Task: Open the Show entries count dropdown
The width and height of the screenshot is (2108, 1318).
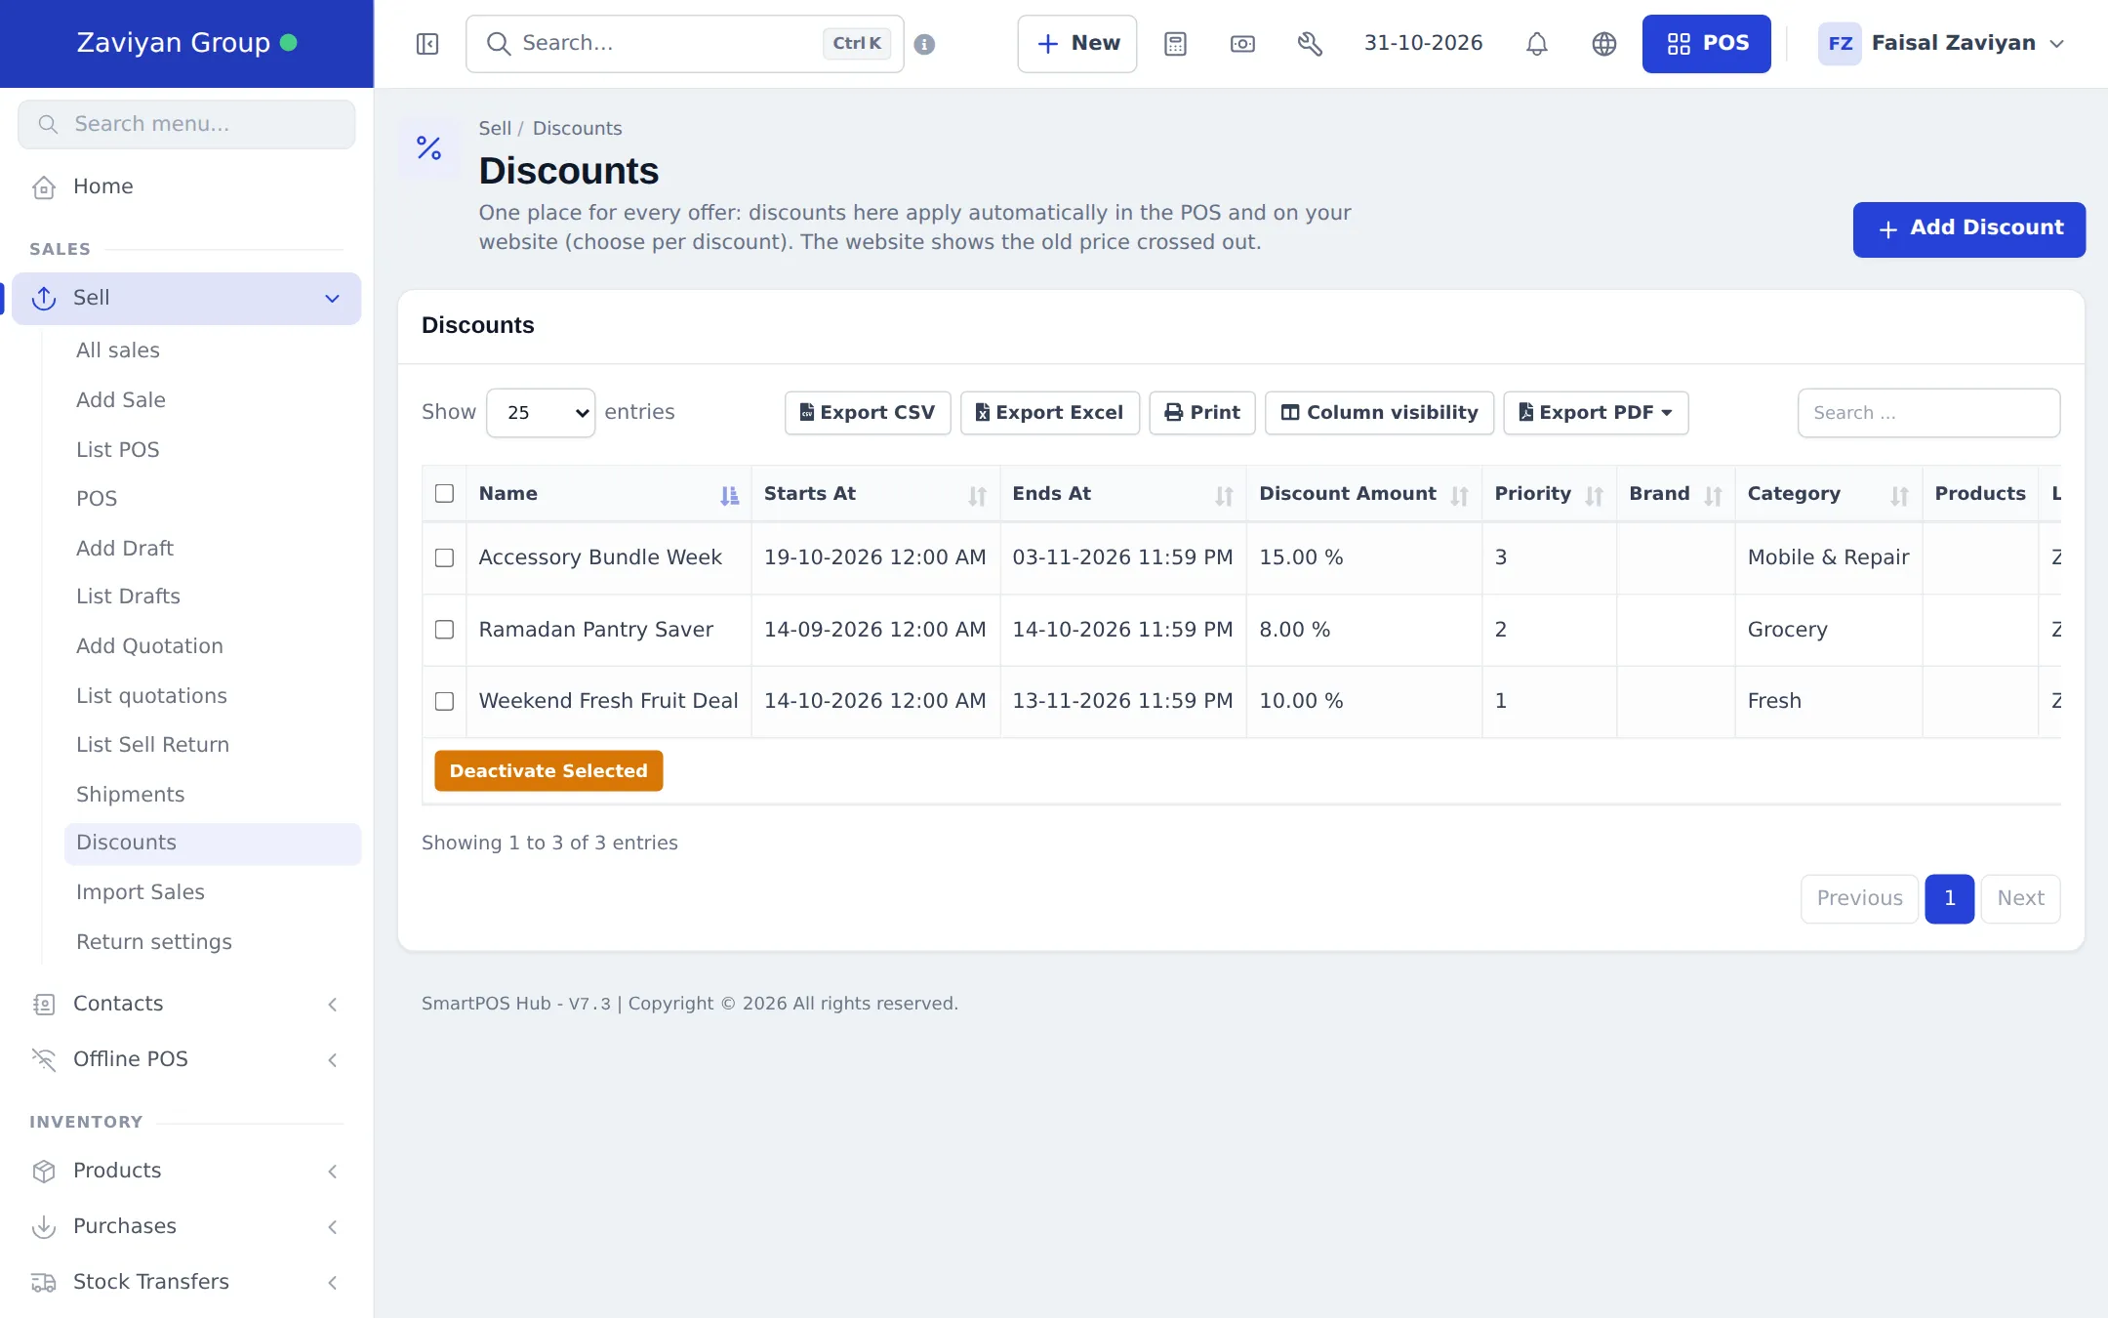Action: 541,413
